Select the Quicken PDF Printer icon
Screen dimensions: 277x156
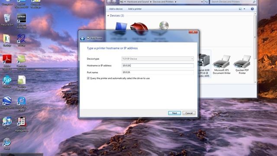[x=242, y=65]
